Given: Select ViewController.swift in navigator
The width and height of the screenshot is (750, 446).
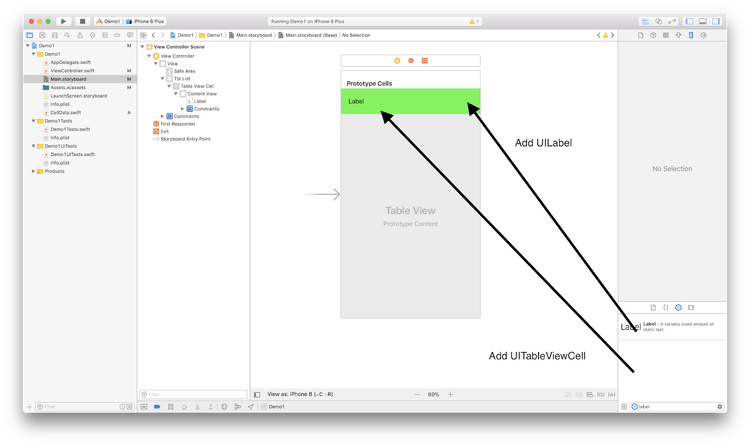Looking at the screenshot, I should [x=72, y=71].
